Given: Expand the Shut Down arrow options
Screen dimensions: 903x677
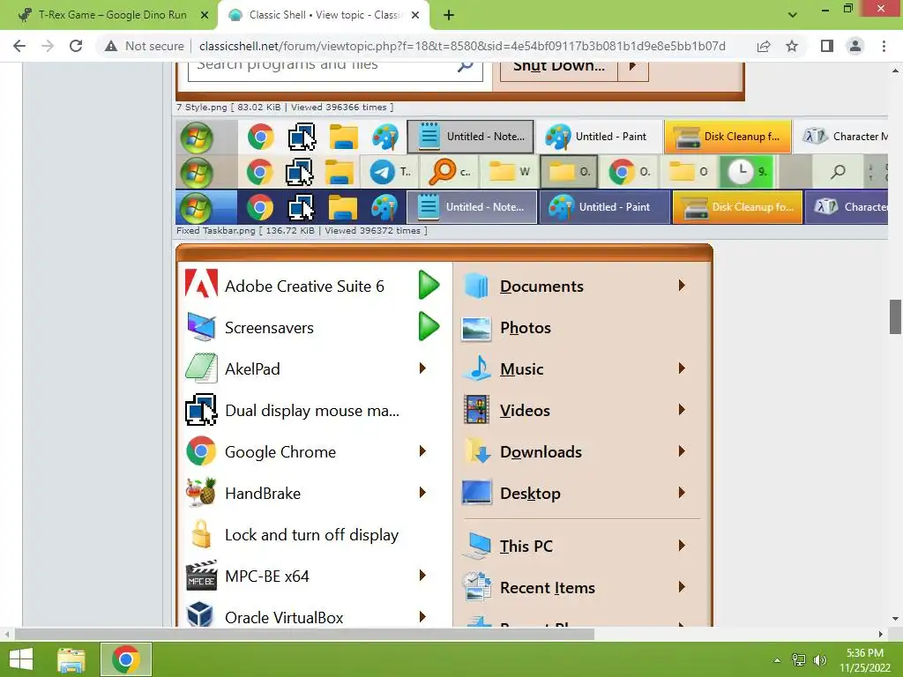Looking at the screenshot, I should point(633,69).
